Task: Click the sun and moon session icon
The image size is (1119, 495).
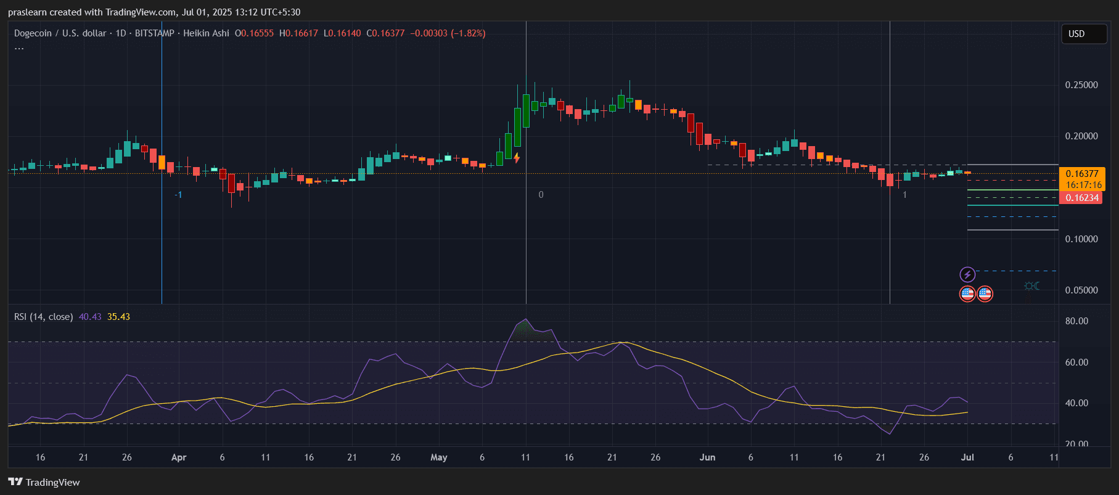Action: (1031, 286)
